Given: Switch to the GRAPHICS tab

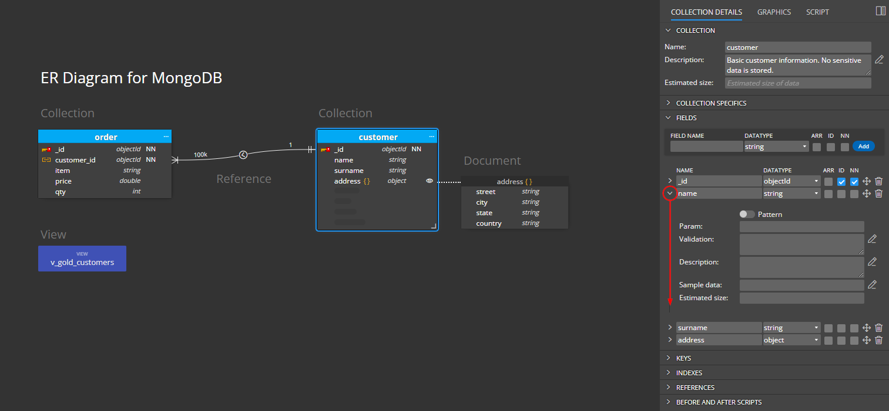Looking at the screenshot, I should pos(774,12).
